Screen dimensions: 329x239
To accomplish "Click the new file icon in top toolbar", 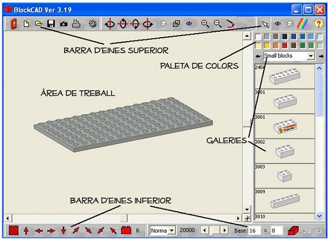I will [x=26, y=24].
